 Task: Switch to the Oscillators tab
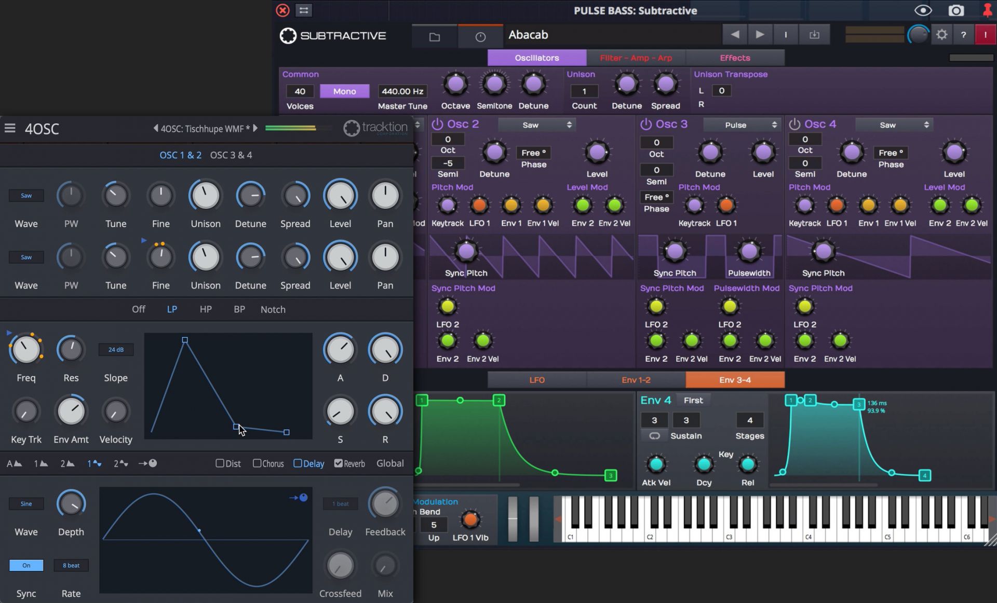coord(537,58)
